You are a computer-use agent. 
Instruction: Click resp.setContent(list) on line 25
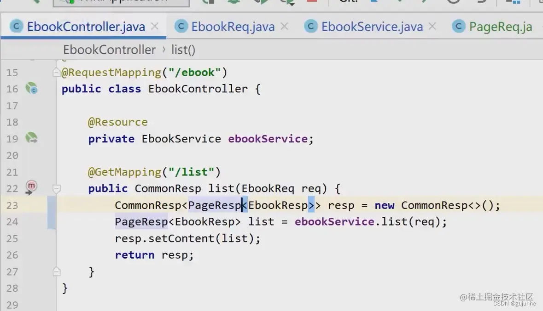click(184, 238)
